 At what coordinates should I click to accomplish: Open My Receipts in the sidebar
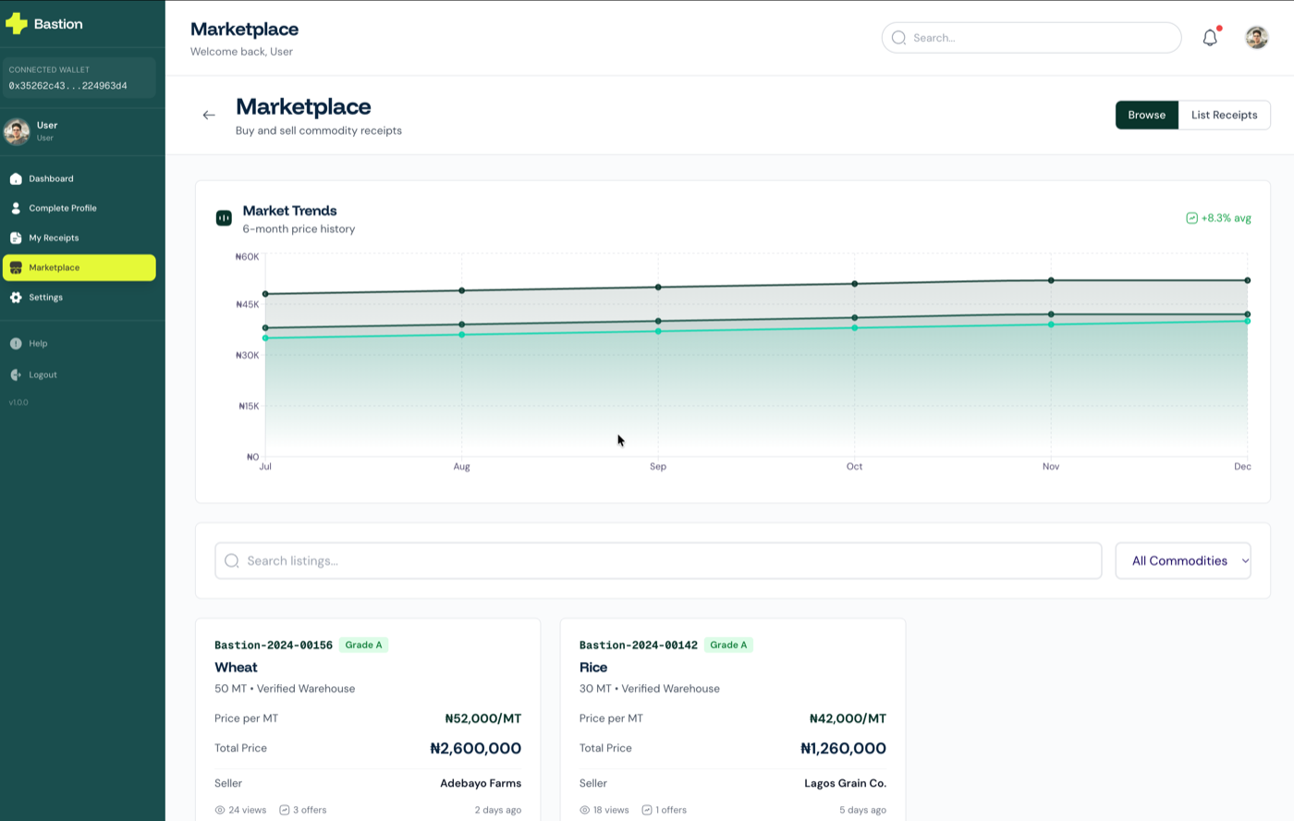click(79, 238)
